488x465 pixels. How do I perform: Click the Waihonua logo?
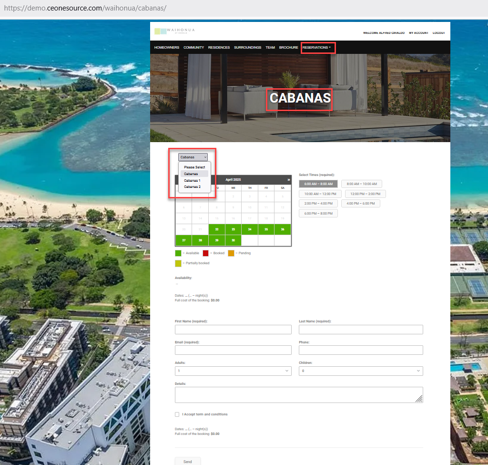tap(174, 31)
